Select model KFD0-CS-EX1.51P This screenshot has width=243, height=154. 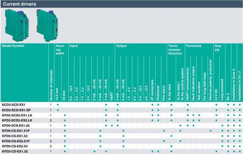pos(16,131)
